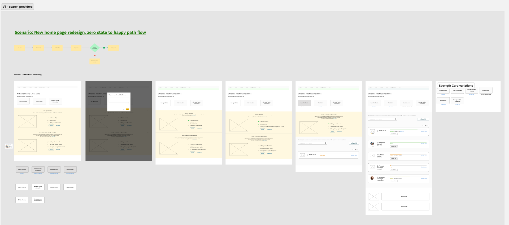This screenshot has height=225, width=509.
Task: Click the 'Marketing #1' banner
Action: tap(405, 196)
